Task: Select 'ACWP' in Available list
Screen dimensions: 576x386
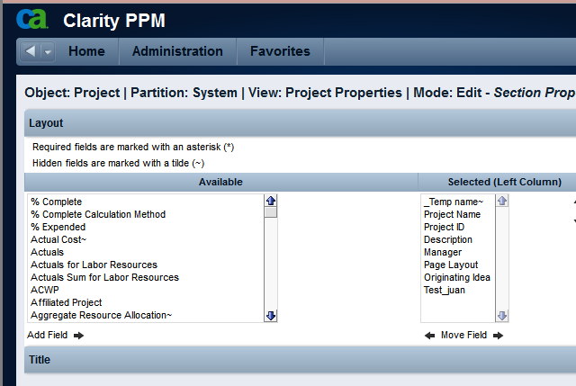Action: tap(44, 290)
